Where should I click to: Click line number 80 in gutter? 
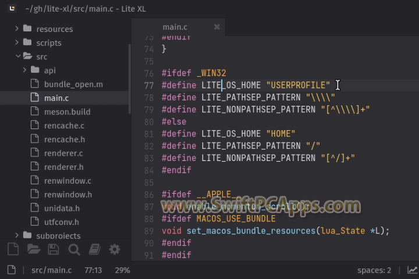point(149,121)
